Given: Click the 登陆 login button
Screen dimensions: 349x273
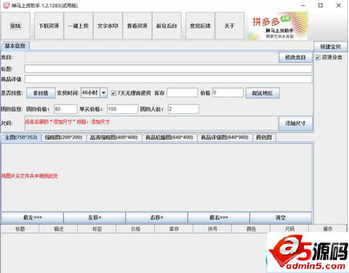Looking at the screenshot, I should [16, 26].
